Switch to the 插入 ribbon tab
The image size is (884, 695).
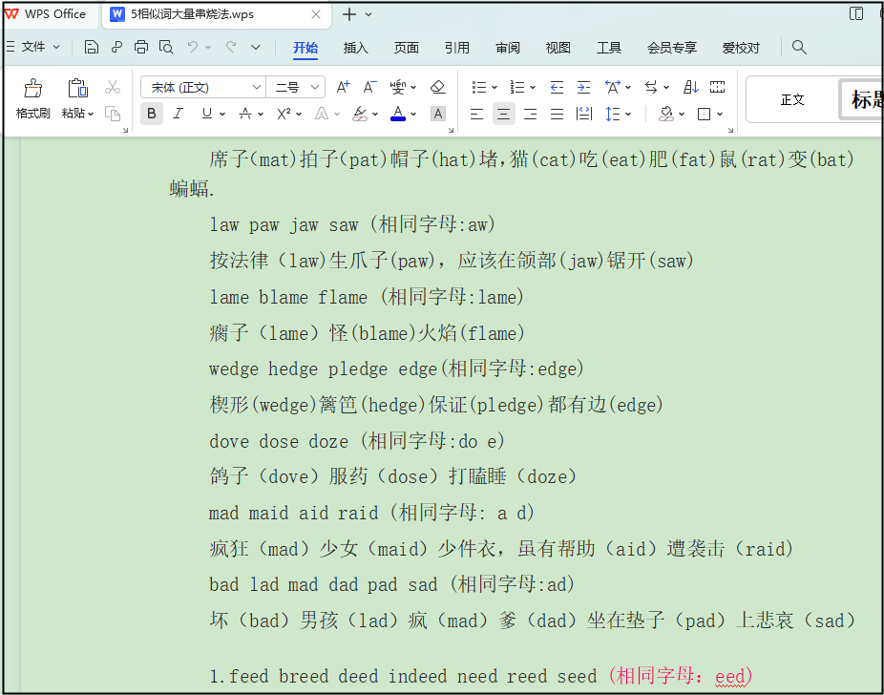(355, 47)
